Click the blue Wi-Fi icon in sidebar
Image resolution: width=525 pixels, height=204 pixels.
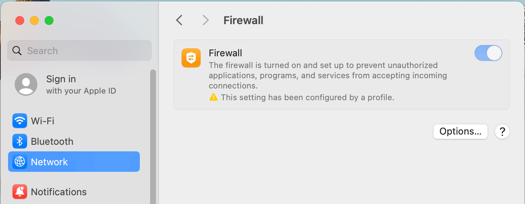[20, 121]
